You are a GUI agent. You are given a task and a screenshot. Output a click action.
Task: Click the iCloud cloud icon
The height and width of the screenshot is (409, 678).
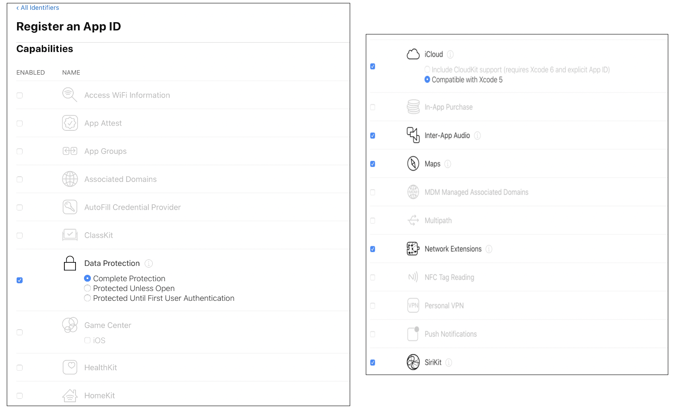point(413,54)
